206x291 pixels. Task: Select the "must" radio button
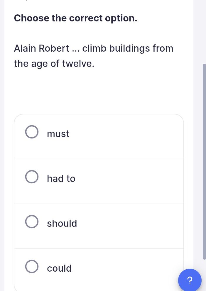[32, 132]
